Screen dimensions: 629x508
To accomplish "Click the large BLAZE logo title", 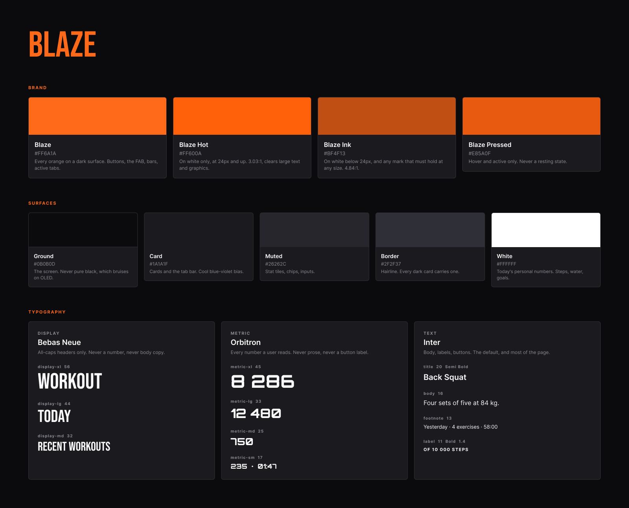I will pos(63,44).
